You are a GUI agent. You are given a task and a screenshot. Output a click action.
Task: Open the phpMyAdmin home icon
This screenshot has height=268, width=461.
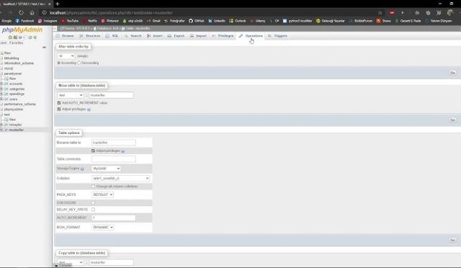tap(10, 37)
